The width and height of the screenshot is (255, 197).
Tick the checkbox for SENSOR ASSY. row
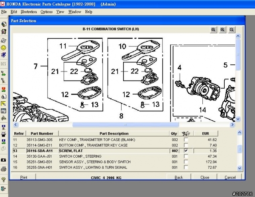186,162
